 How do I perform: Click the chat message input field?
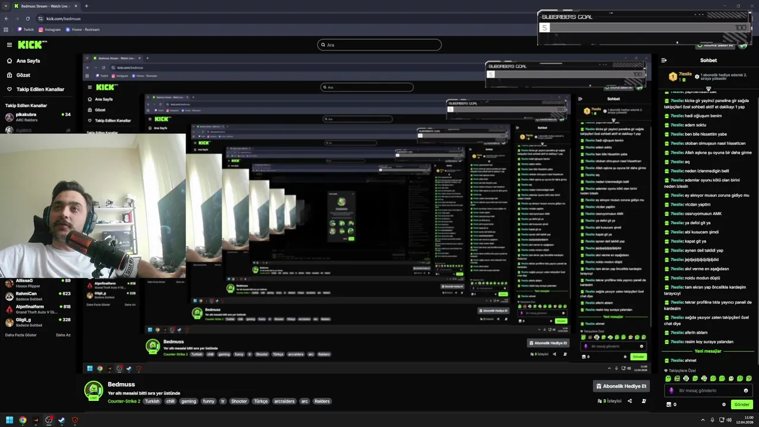click(x=709, y=390)
